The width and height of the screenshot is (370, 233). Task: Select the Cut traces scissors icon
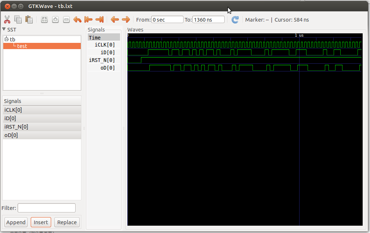(x=7, y=19)
